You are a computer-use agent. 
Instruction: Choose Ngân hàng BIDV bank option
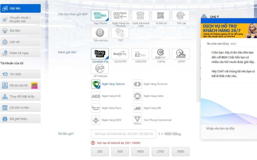click(96, 120)
